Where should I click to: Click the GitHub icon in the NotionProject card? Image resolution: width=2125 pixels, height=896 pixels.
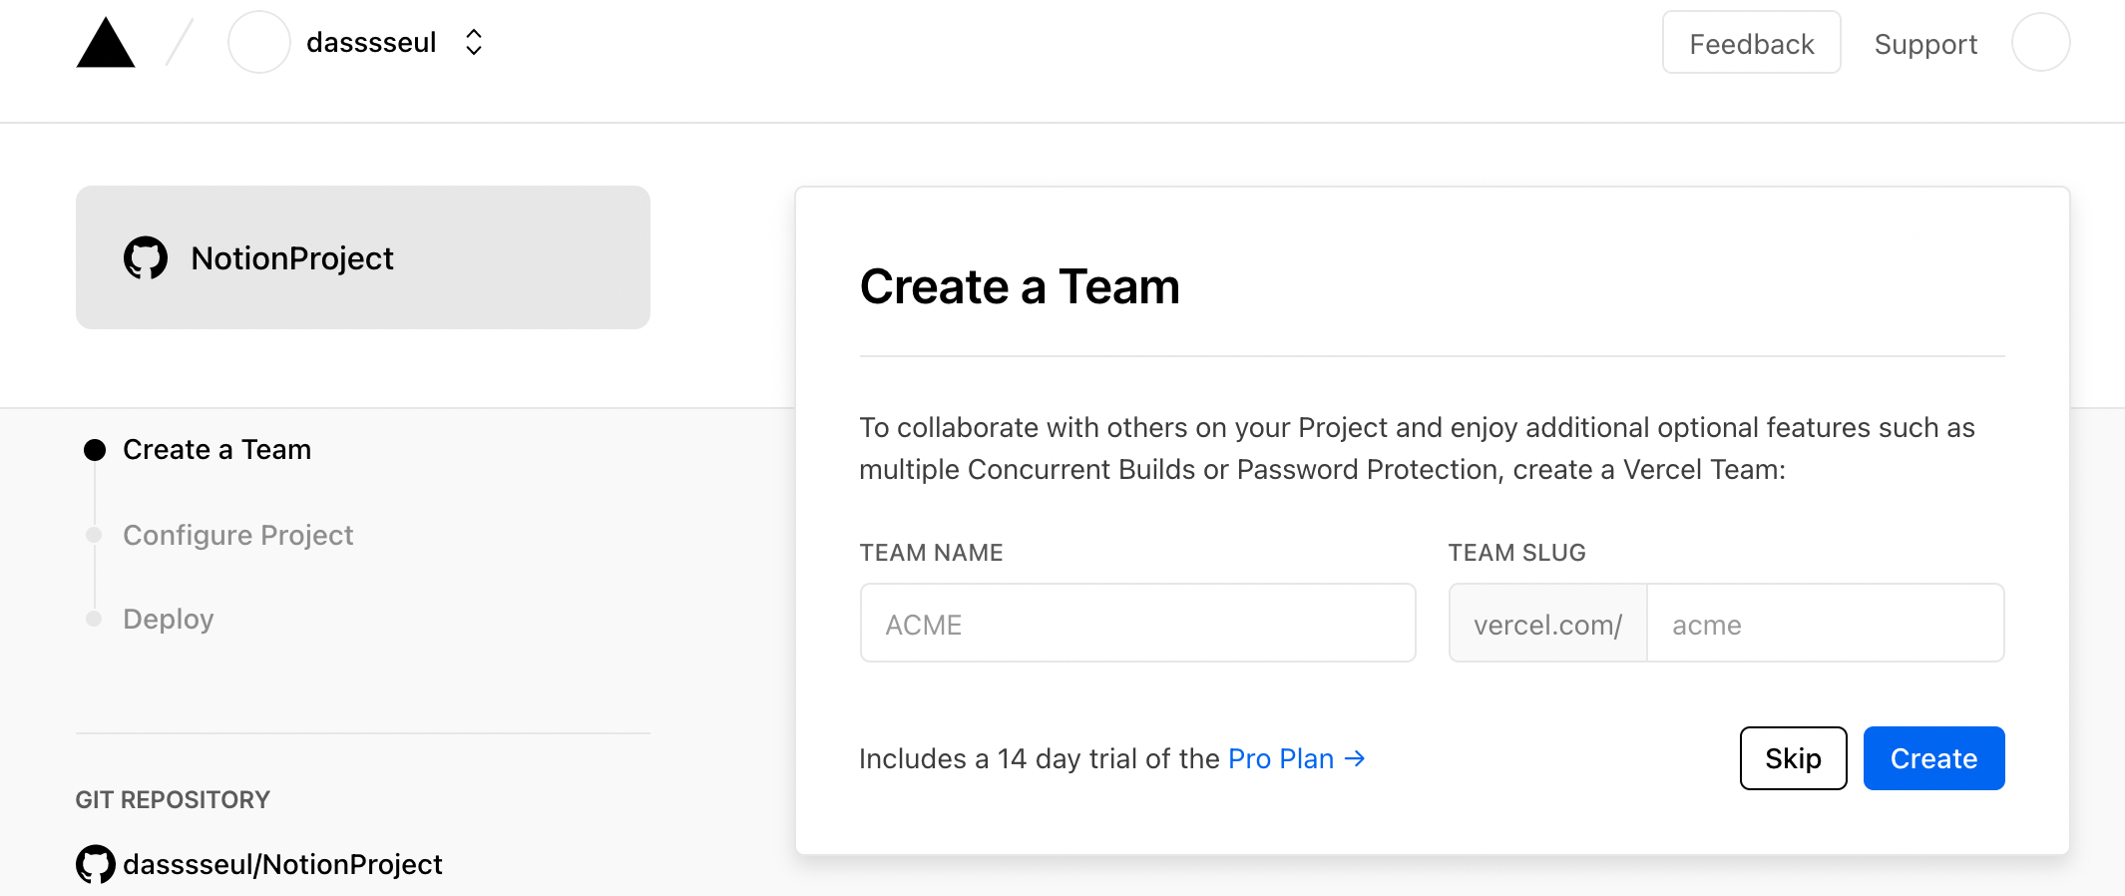pos(146,258)
